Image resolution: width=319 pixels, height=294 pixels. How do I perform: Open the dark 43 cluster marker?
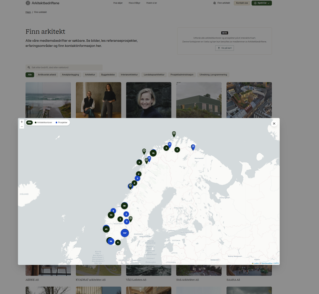(106, 229)
